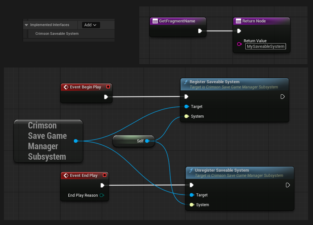Click Target pin on Register Saveable System
This screenshot has width=313, height=225.
coord(187,107)
